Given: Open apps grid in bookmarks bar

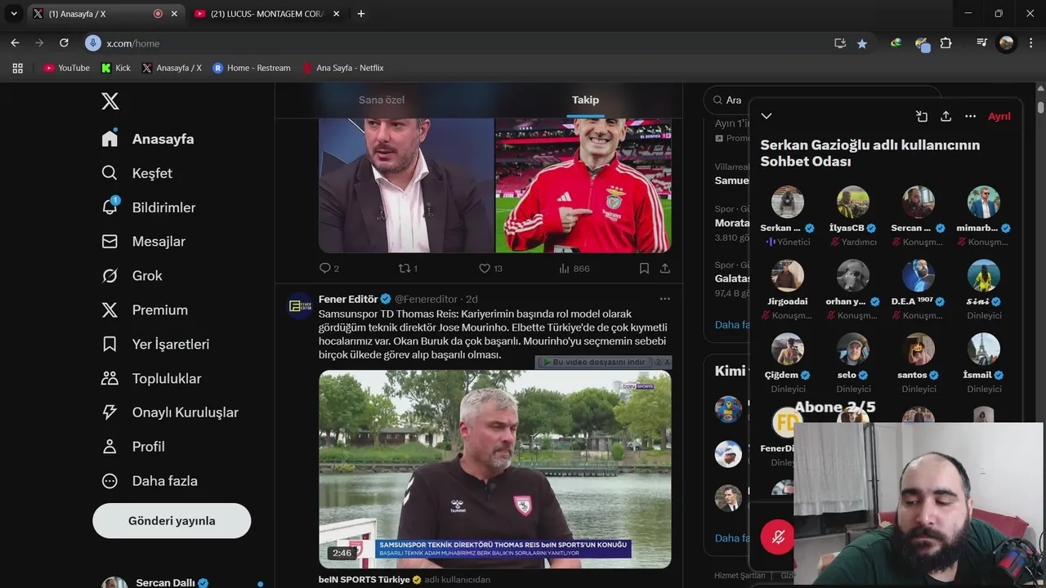Looking at the screenshot, I should tap(17, 68).
